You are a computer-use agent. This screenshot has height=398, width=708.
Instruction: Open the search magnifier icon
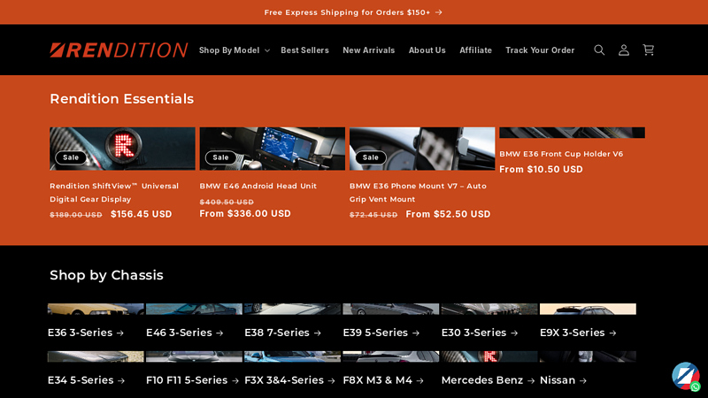(x=599, y=50)
